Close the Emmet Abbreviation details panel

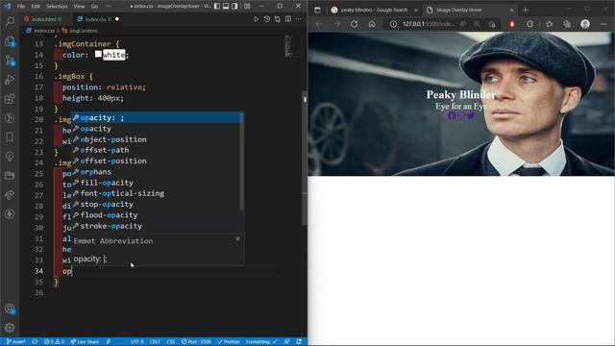point(237,238)
